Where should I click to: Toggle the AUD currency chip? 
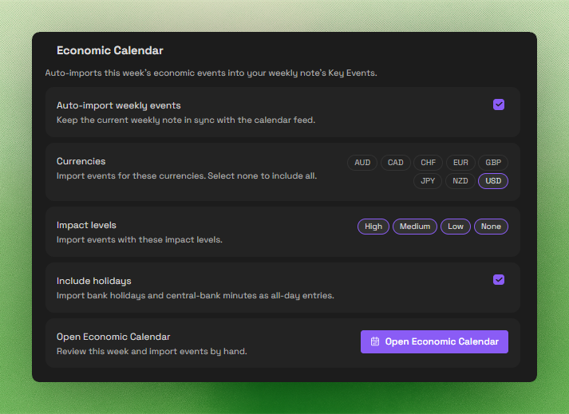(x=362, y=163)
